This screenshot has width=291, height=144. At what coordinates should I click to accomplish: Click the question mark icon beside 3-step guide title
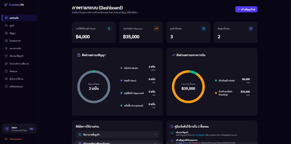172,127
